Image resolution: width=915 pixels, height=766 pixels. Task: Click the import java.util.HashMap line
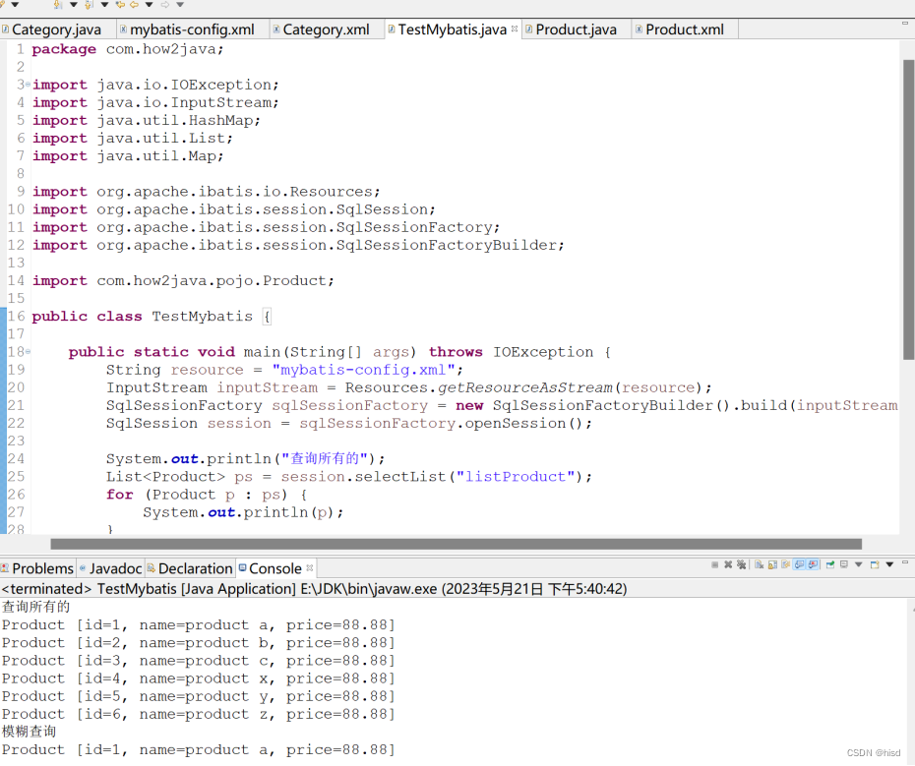[146, 120]
